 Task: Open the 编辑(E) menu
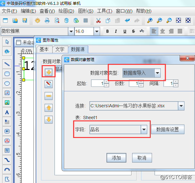tap(28, 11)
